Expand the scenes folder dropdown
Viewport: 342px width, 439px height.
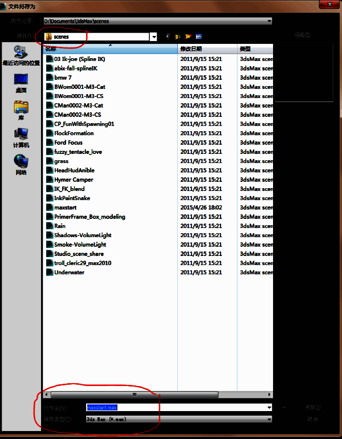tap(153, 36)
